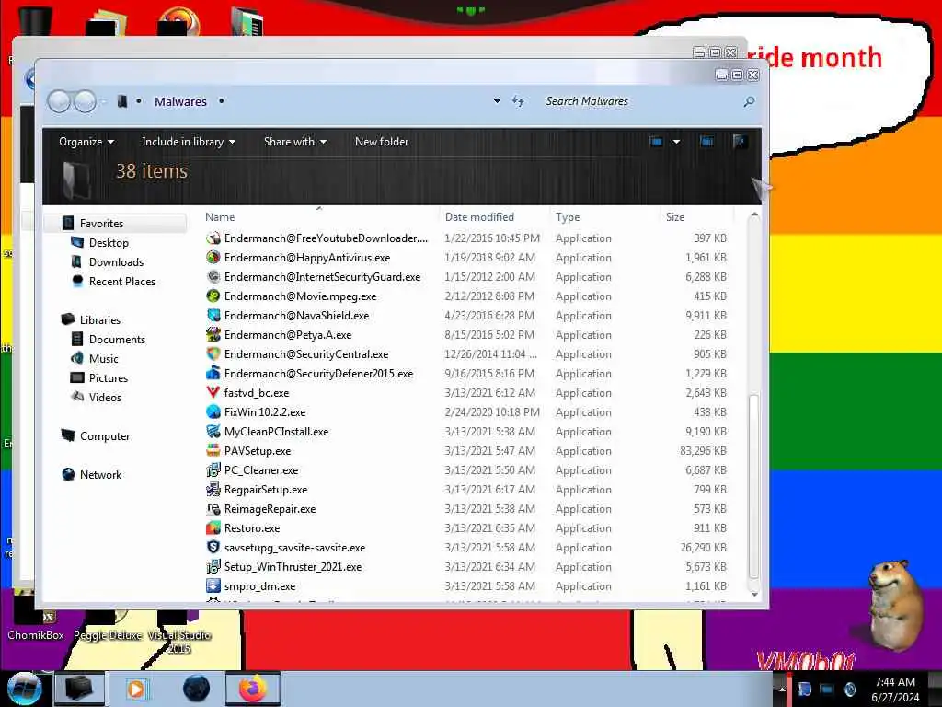Open the Share with dropdown
Image resolution: width=942 pixels, height=707 pixels.
point(295,142)
